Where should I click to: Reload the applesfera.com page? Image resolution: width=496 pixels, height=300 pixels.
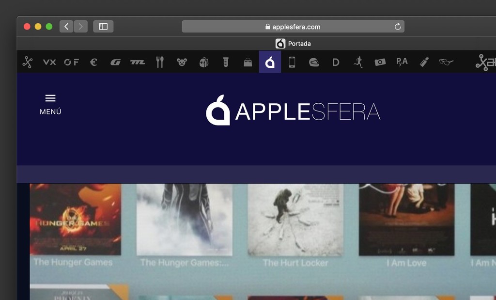click(398, 27)
